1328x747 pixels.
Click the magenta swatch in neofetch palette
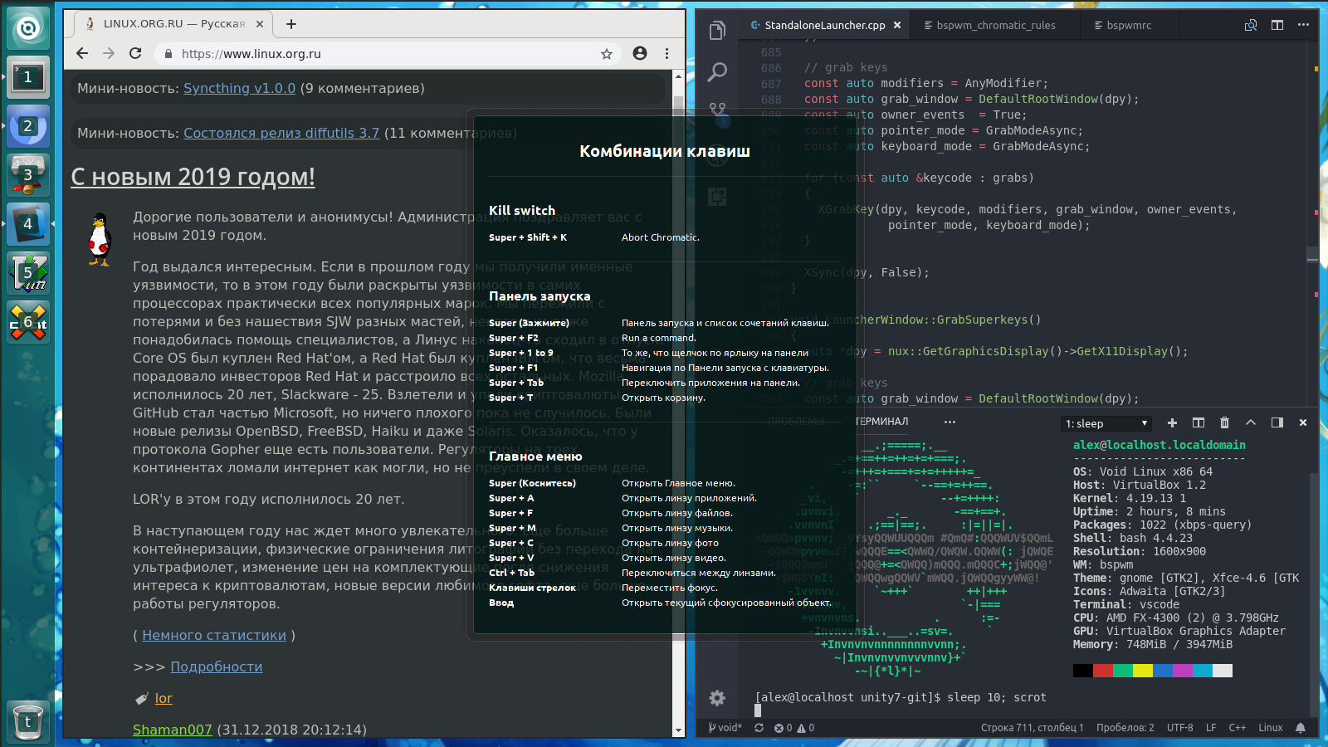pyautogui.click(x=1183, y=671)
